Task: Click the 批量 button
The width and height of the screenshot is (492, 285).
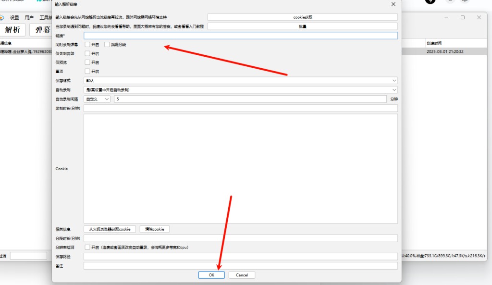Action: pos(302,26)
